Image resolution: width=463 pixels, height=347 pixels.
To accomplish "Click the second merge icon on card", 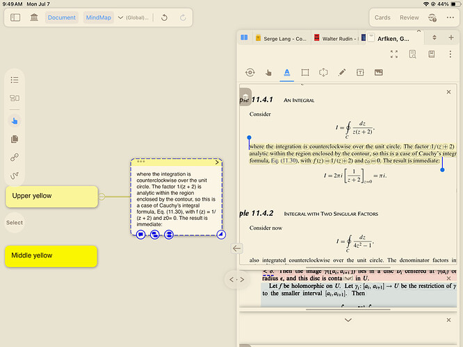I will pos(155,235).
